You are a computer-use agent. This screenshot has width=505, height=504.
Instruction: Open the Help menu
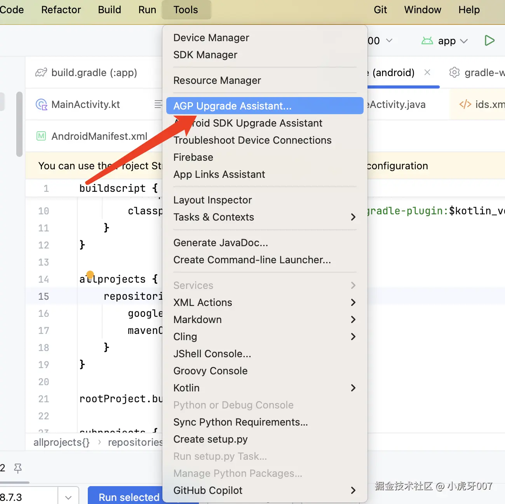(x=469, y=10)
